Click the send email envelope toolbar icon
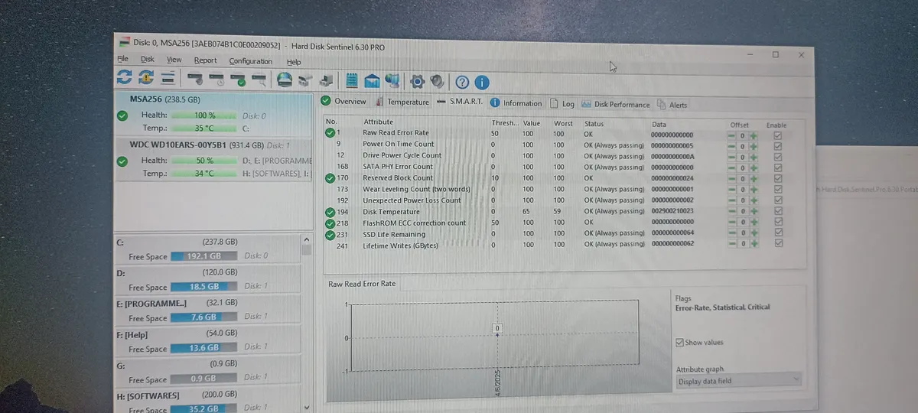Screen dimensions: 918x413 373,80
